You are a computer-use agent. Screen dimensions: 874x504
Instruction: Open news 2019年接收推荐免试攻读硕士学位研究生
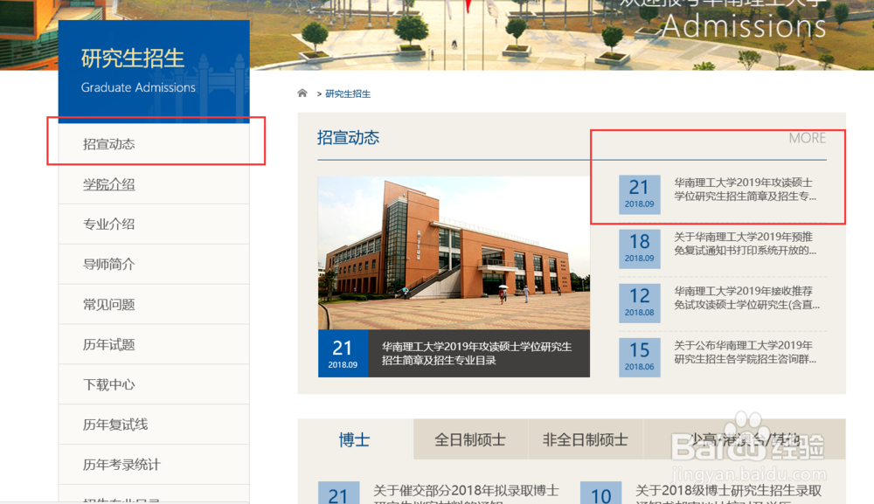(747, 298)
